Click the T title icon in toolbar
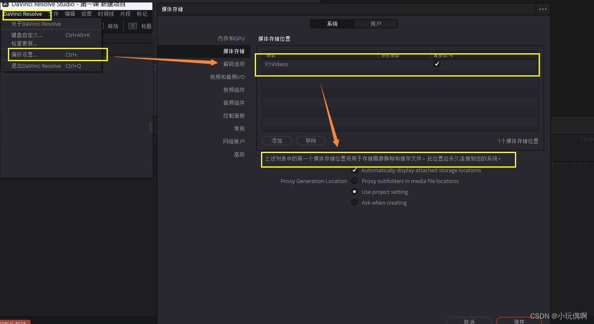The image size is (594, 324). click(133, 26)
